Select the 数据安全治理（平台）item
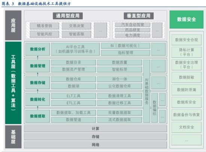Screen dimensions: 206x152 click(187, 65)
